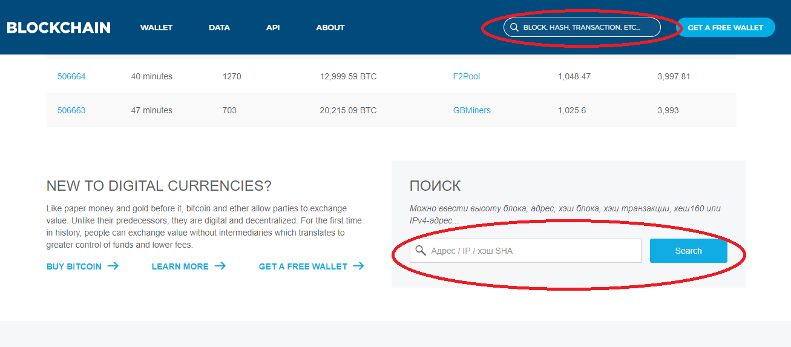Viewport: 791px width, 347px height.
Task: Open the DATA menu
Action: coord(219,27)
